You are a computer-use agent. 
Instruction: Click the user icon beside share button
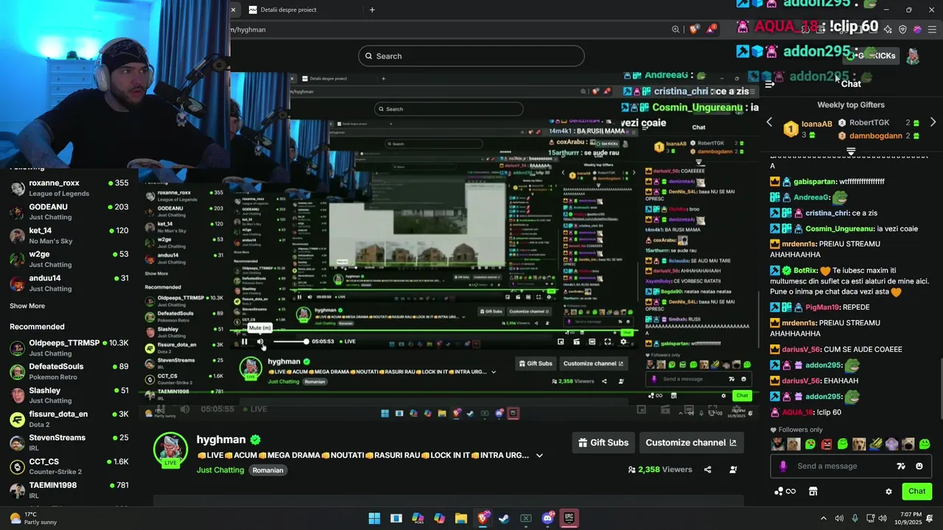click(733, 470)
